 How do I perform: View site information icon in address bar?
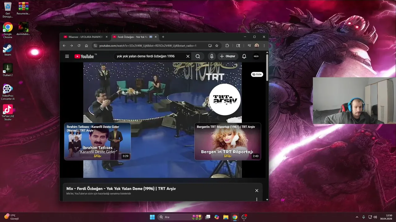click(x=95, y=46)
